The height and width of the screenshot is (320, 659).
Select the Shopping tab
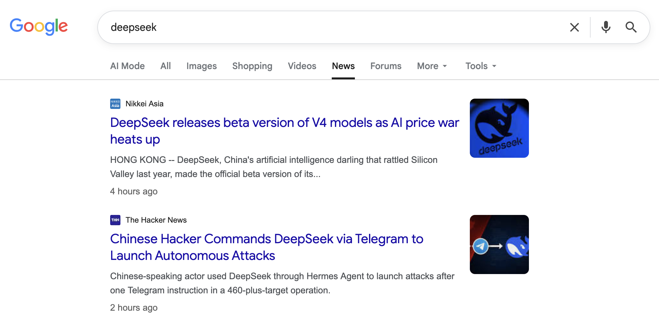[x=252, y=66]
